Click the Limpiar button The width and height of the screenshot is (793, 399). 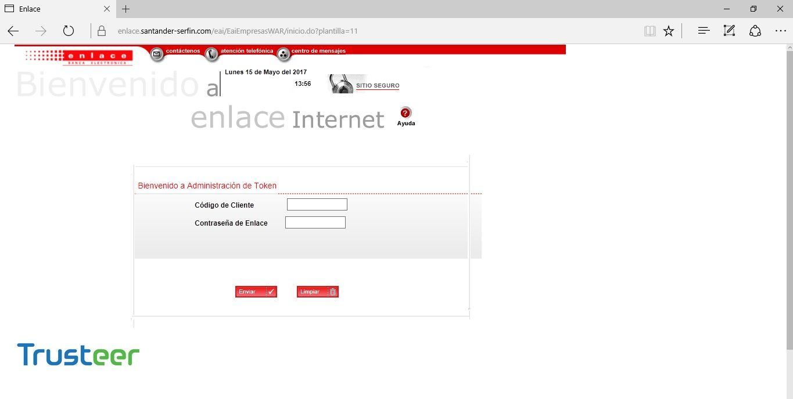(x=317, y=291)
